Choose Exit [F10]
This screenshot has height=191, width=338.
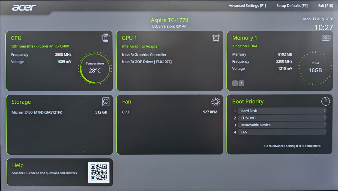click(x=325, y=5)
